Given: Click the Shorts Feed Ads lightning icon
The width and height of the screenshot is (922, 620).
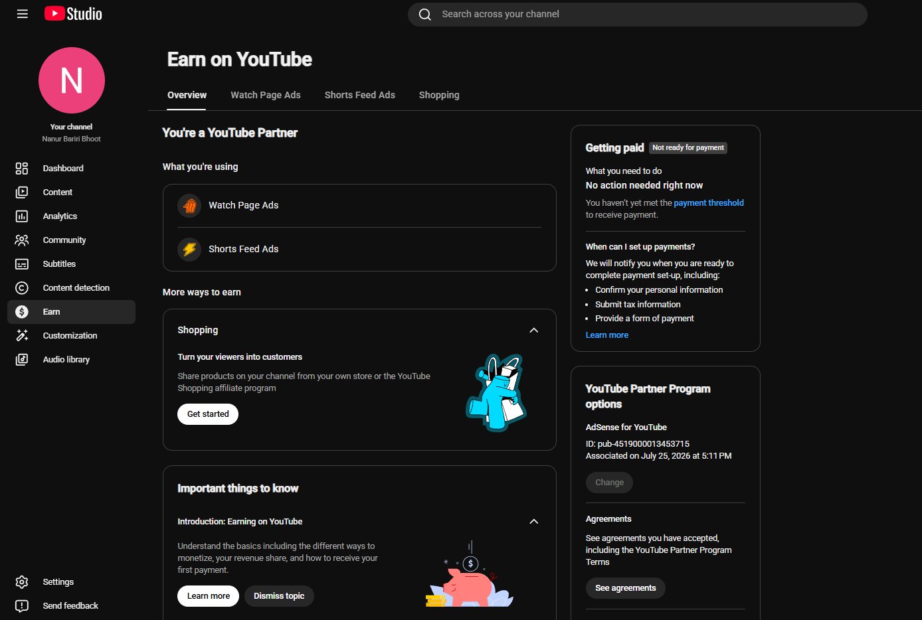Looking at the screenshot, I should point(189,250).
